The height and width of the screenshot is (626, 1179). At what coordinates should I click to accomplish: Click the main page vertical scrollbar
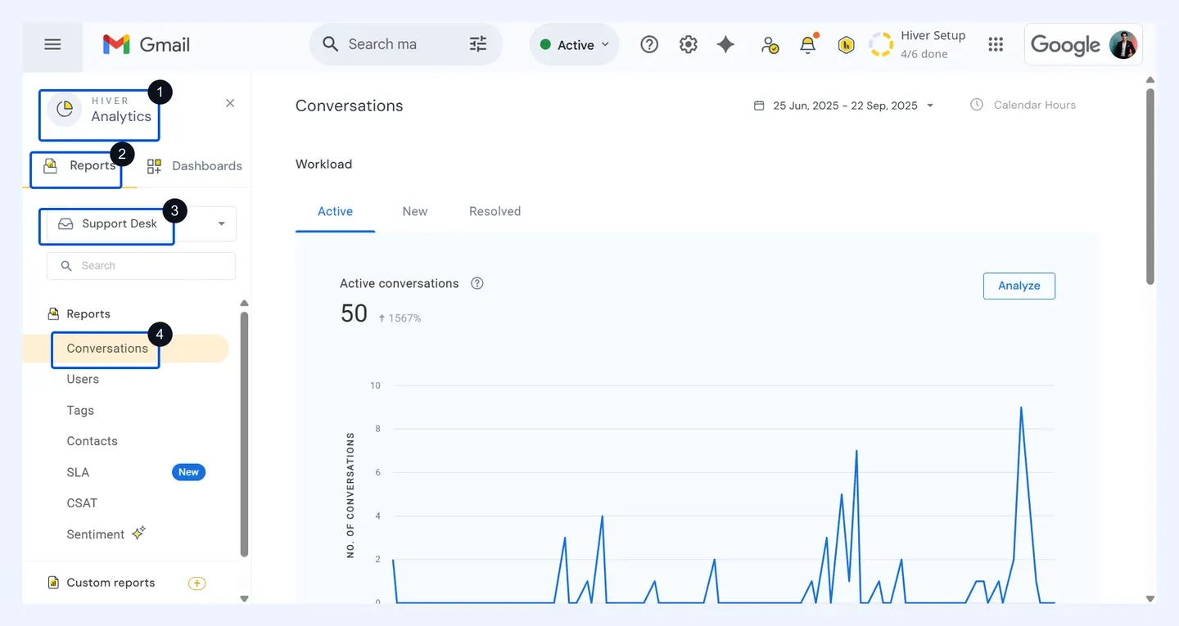point(1150,187)
